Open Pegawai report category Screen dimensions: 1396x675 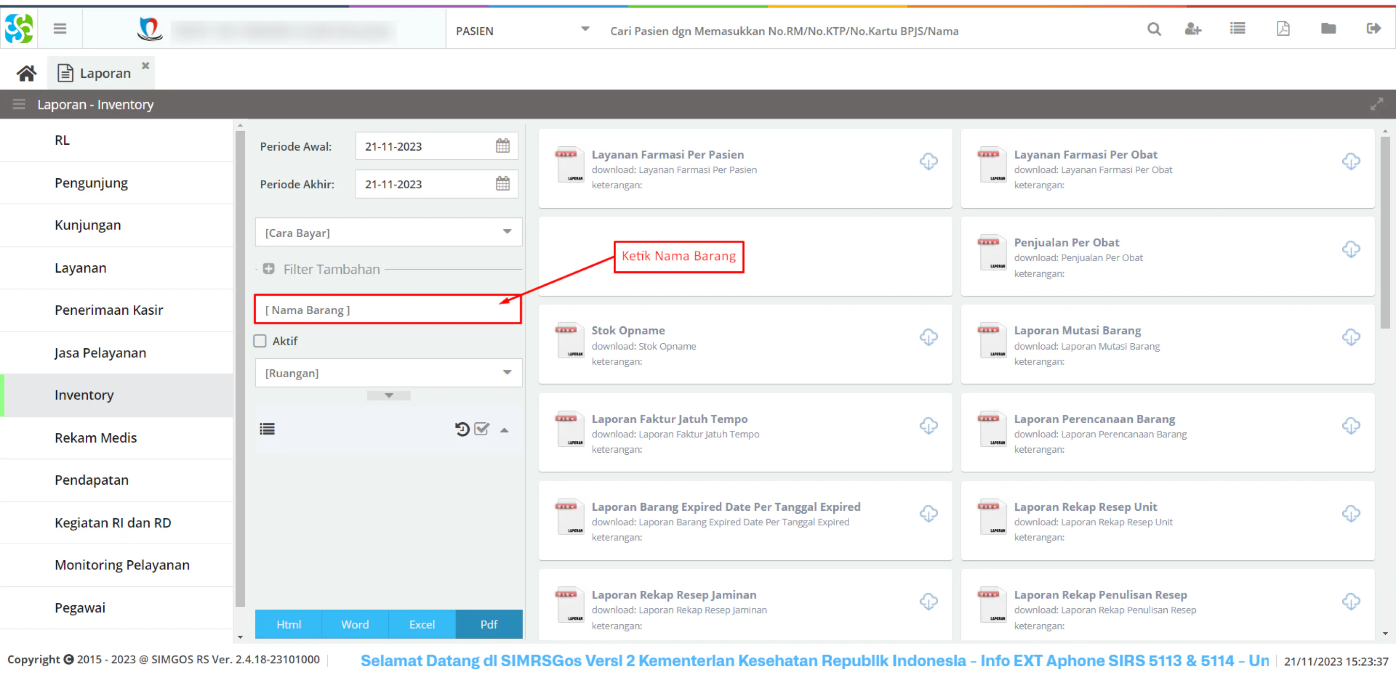coord(116,608)
